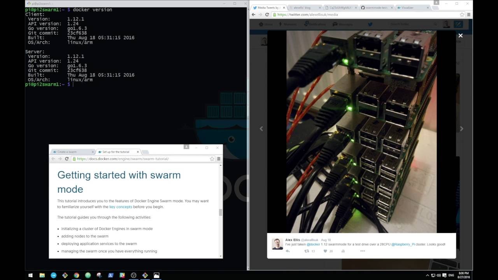Screen dimensions: 498x280
Task: Open the @Raspberry_Pi mention link
Action: (403, 245)
